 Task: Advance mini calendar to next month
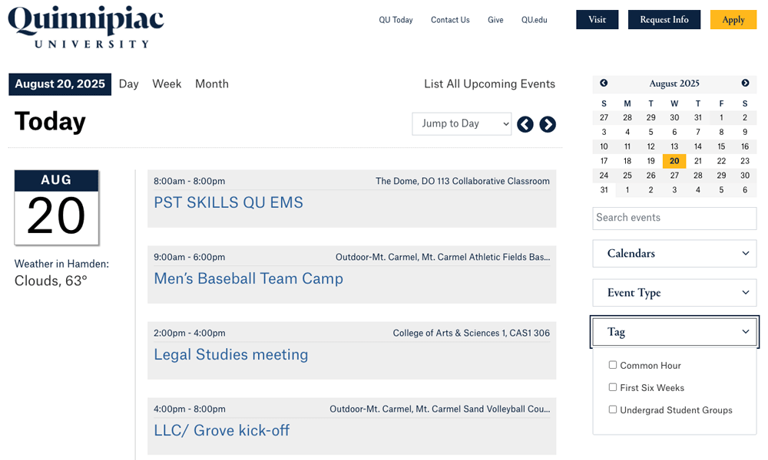pos(745,83)
